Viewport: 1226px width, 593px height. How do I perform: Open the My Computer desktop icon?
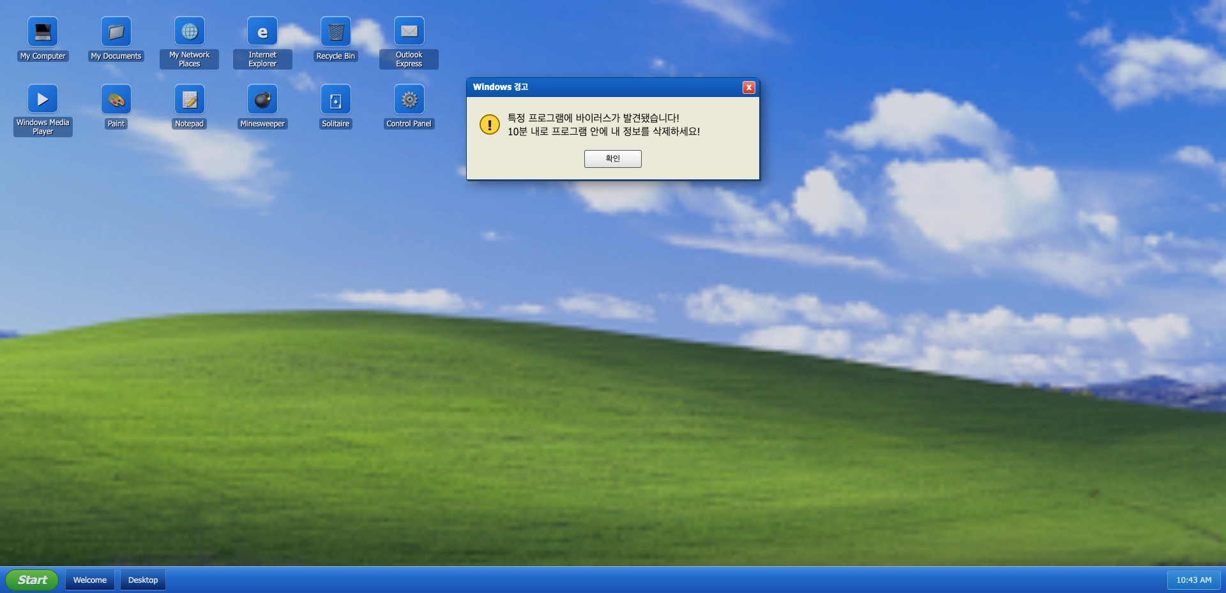[x=43, y=32]
